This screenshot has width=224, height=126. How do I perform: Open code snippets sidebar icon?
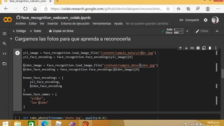click(x=5, y=54)
